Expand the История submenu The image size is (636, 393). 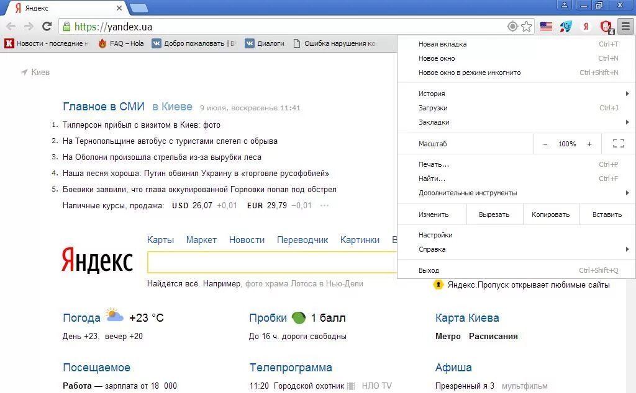(516, 94)
